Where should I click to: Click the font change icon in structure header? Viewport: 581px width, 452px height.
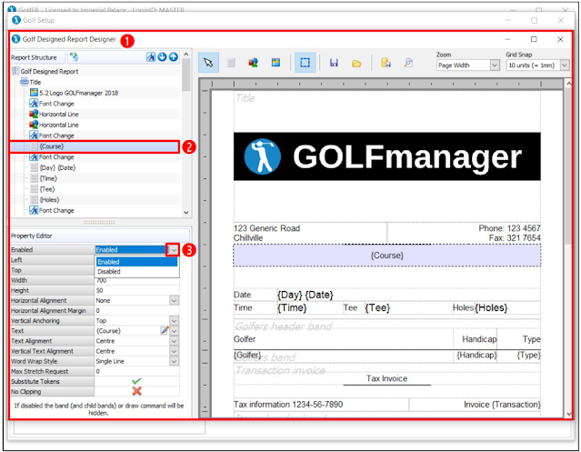tap(151, 57)
